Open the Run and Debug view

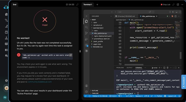pos(87,39)
